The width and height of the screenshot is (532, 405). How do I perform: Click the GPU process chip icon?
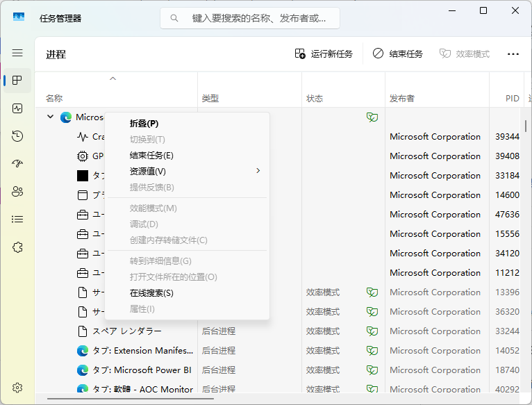coord(83,156)
